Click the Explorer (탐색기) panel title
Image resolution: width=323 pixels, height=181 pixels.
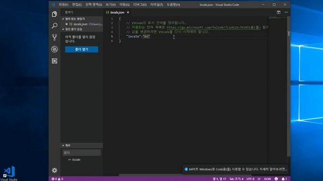click(x=69, y=12)
